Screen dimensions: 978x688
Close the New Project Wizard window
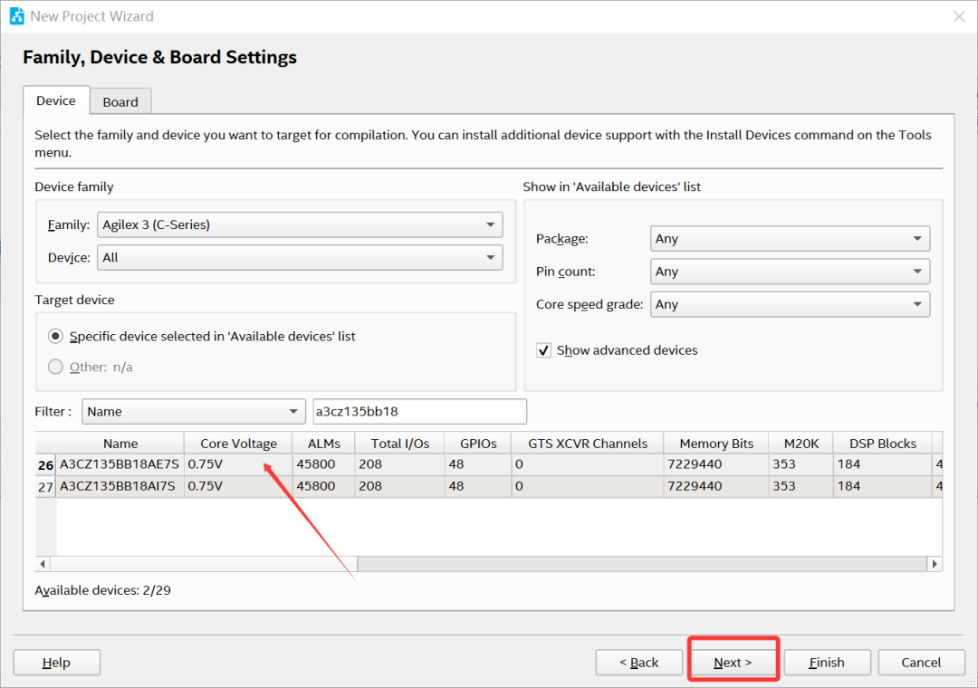[x=959, y=16]
